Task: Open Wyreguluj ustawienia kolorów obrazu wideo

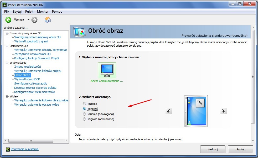Action: pos(41,100)
